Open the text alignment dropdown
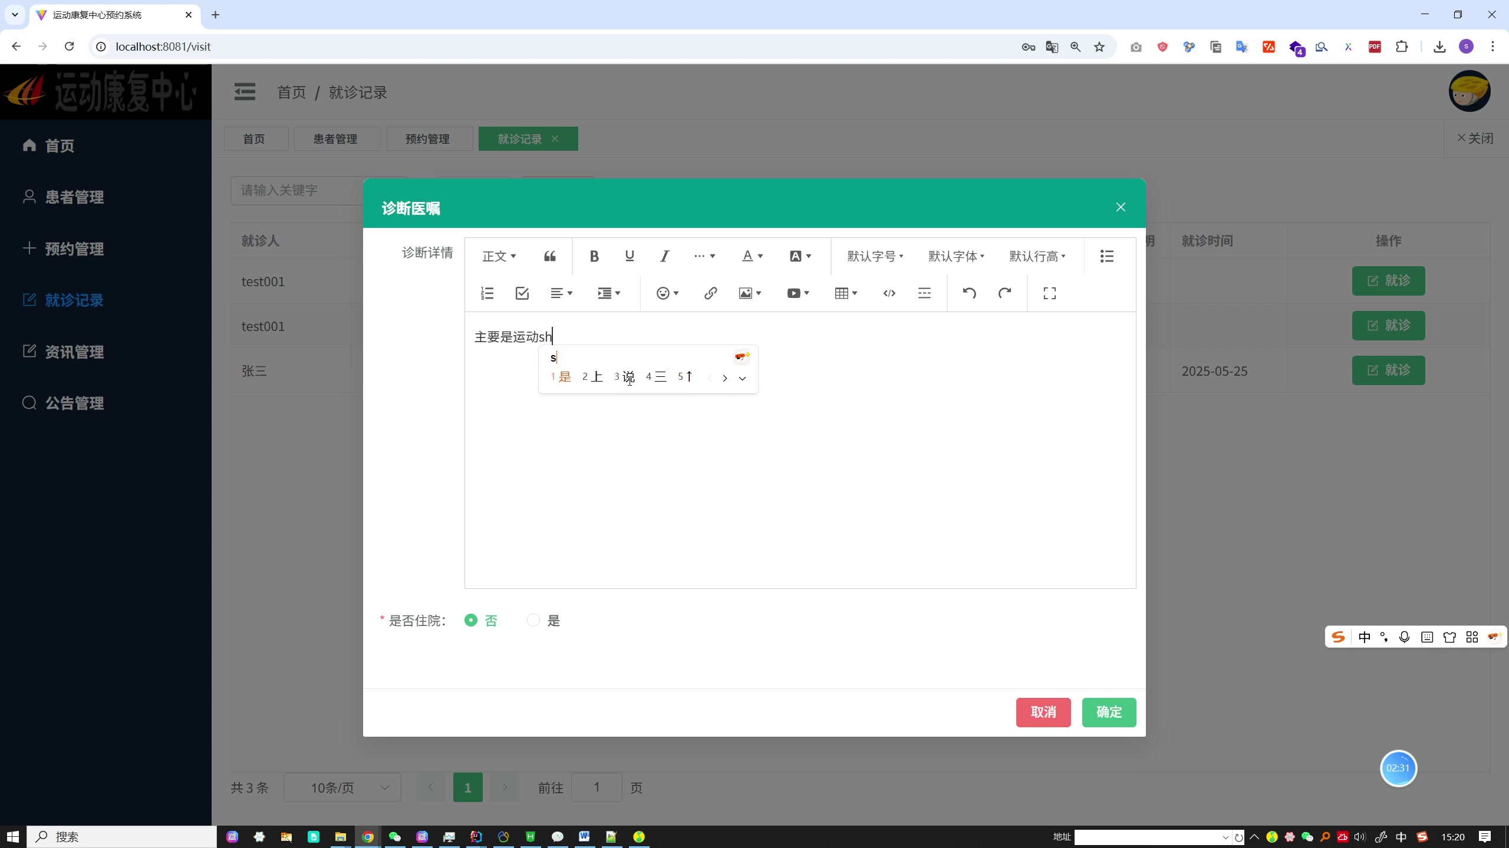 click(x=562, y=293)
